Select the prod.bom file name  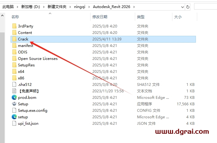pyautogui.click(x=27, y=98)
